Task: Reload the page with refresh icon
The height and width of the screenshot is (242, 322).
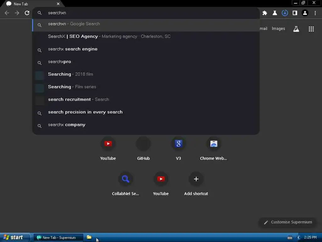Action: [x=27, y=13]
